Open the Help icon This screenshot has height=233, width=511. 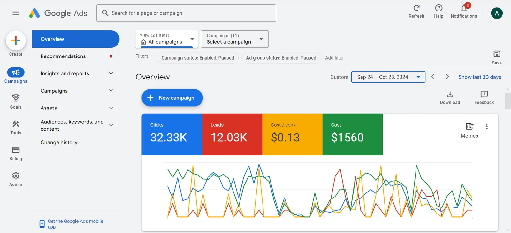pos(439,8)
